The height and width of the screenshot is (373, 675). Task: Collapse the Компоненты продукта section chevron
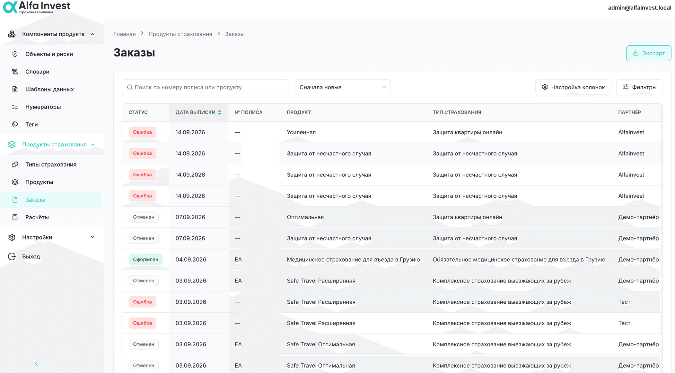[x=93, y=34]
